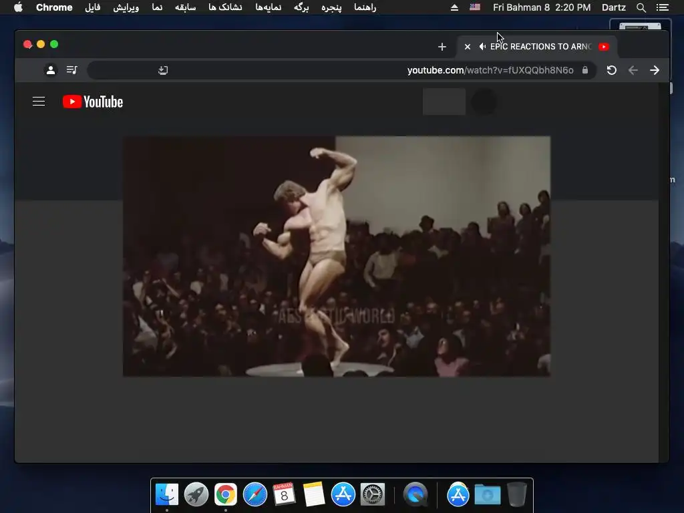Open Calendar from the Dock
This screenshot has width=684, height=513.
284,494
